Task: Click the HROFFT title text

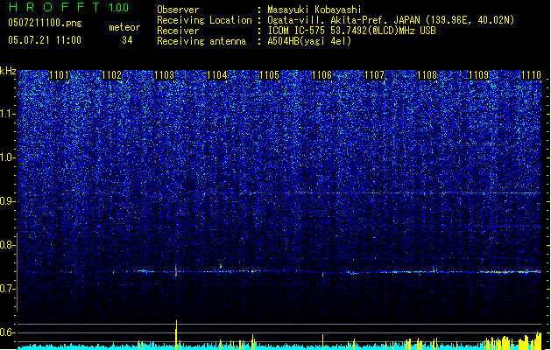Action: tap(54, 7)
